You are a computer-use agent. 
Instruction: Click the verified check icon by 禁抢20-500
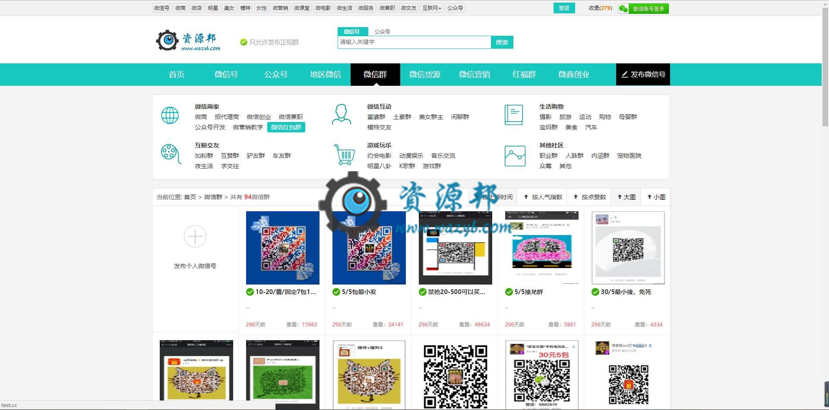(x=423, y=292)
